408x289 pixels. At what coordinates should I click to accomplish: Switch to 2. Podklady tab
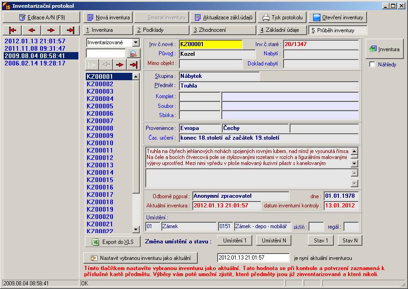click(x=162, y=30)
